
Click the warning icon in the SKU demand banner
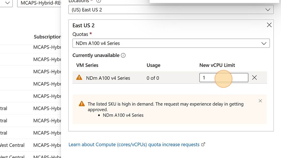[x=82, y=104]
